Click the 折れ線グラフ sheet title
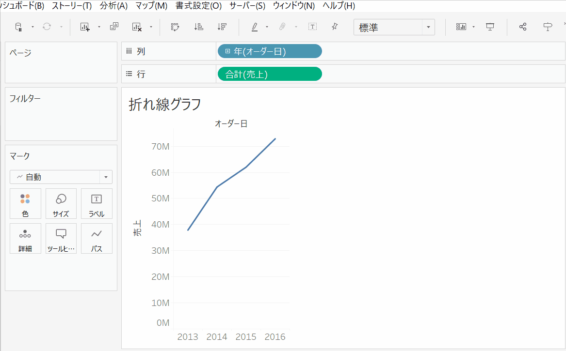The width and height of the screenshot is (566, 351). pyautogui.click(x=165, y=105)
